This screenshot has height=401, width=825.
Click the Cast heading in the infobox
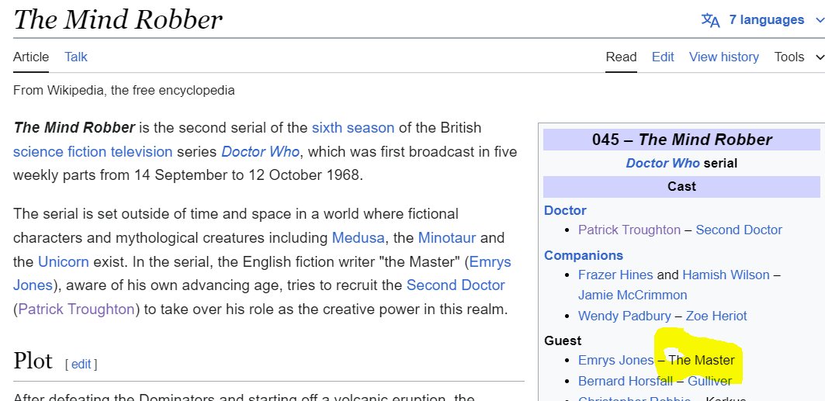(x=681, y=187)
